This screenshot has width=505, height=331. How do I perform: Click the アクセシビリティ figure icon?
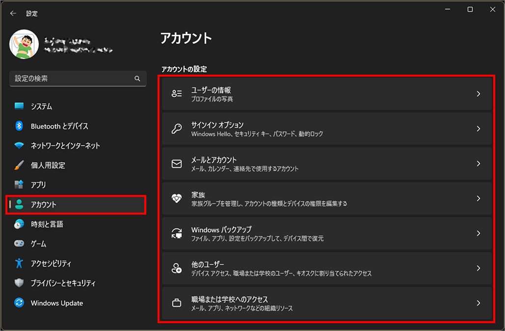coord(19,263)
